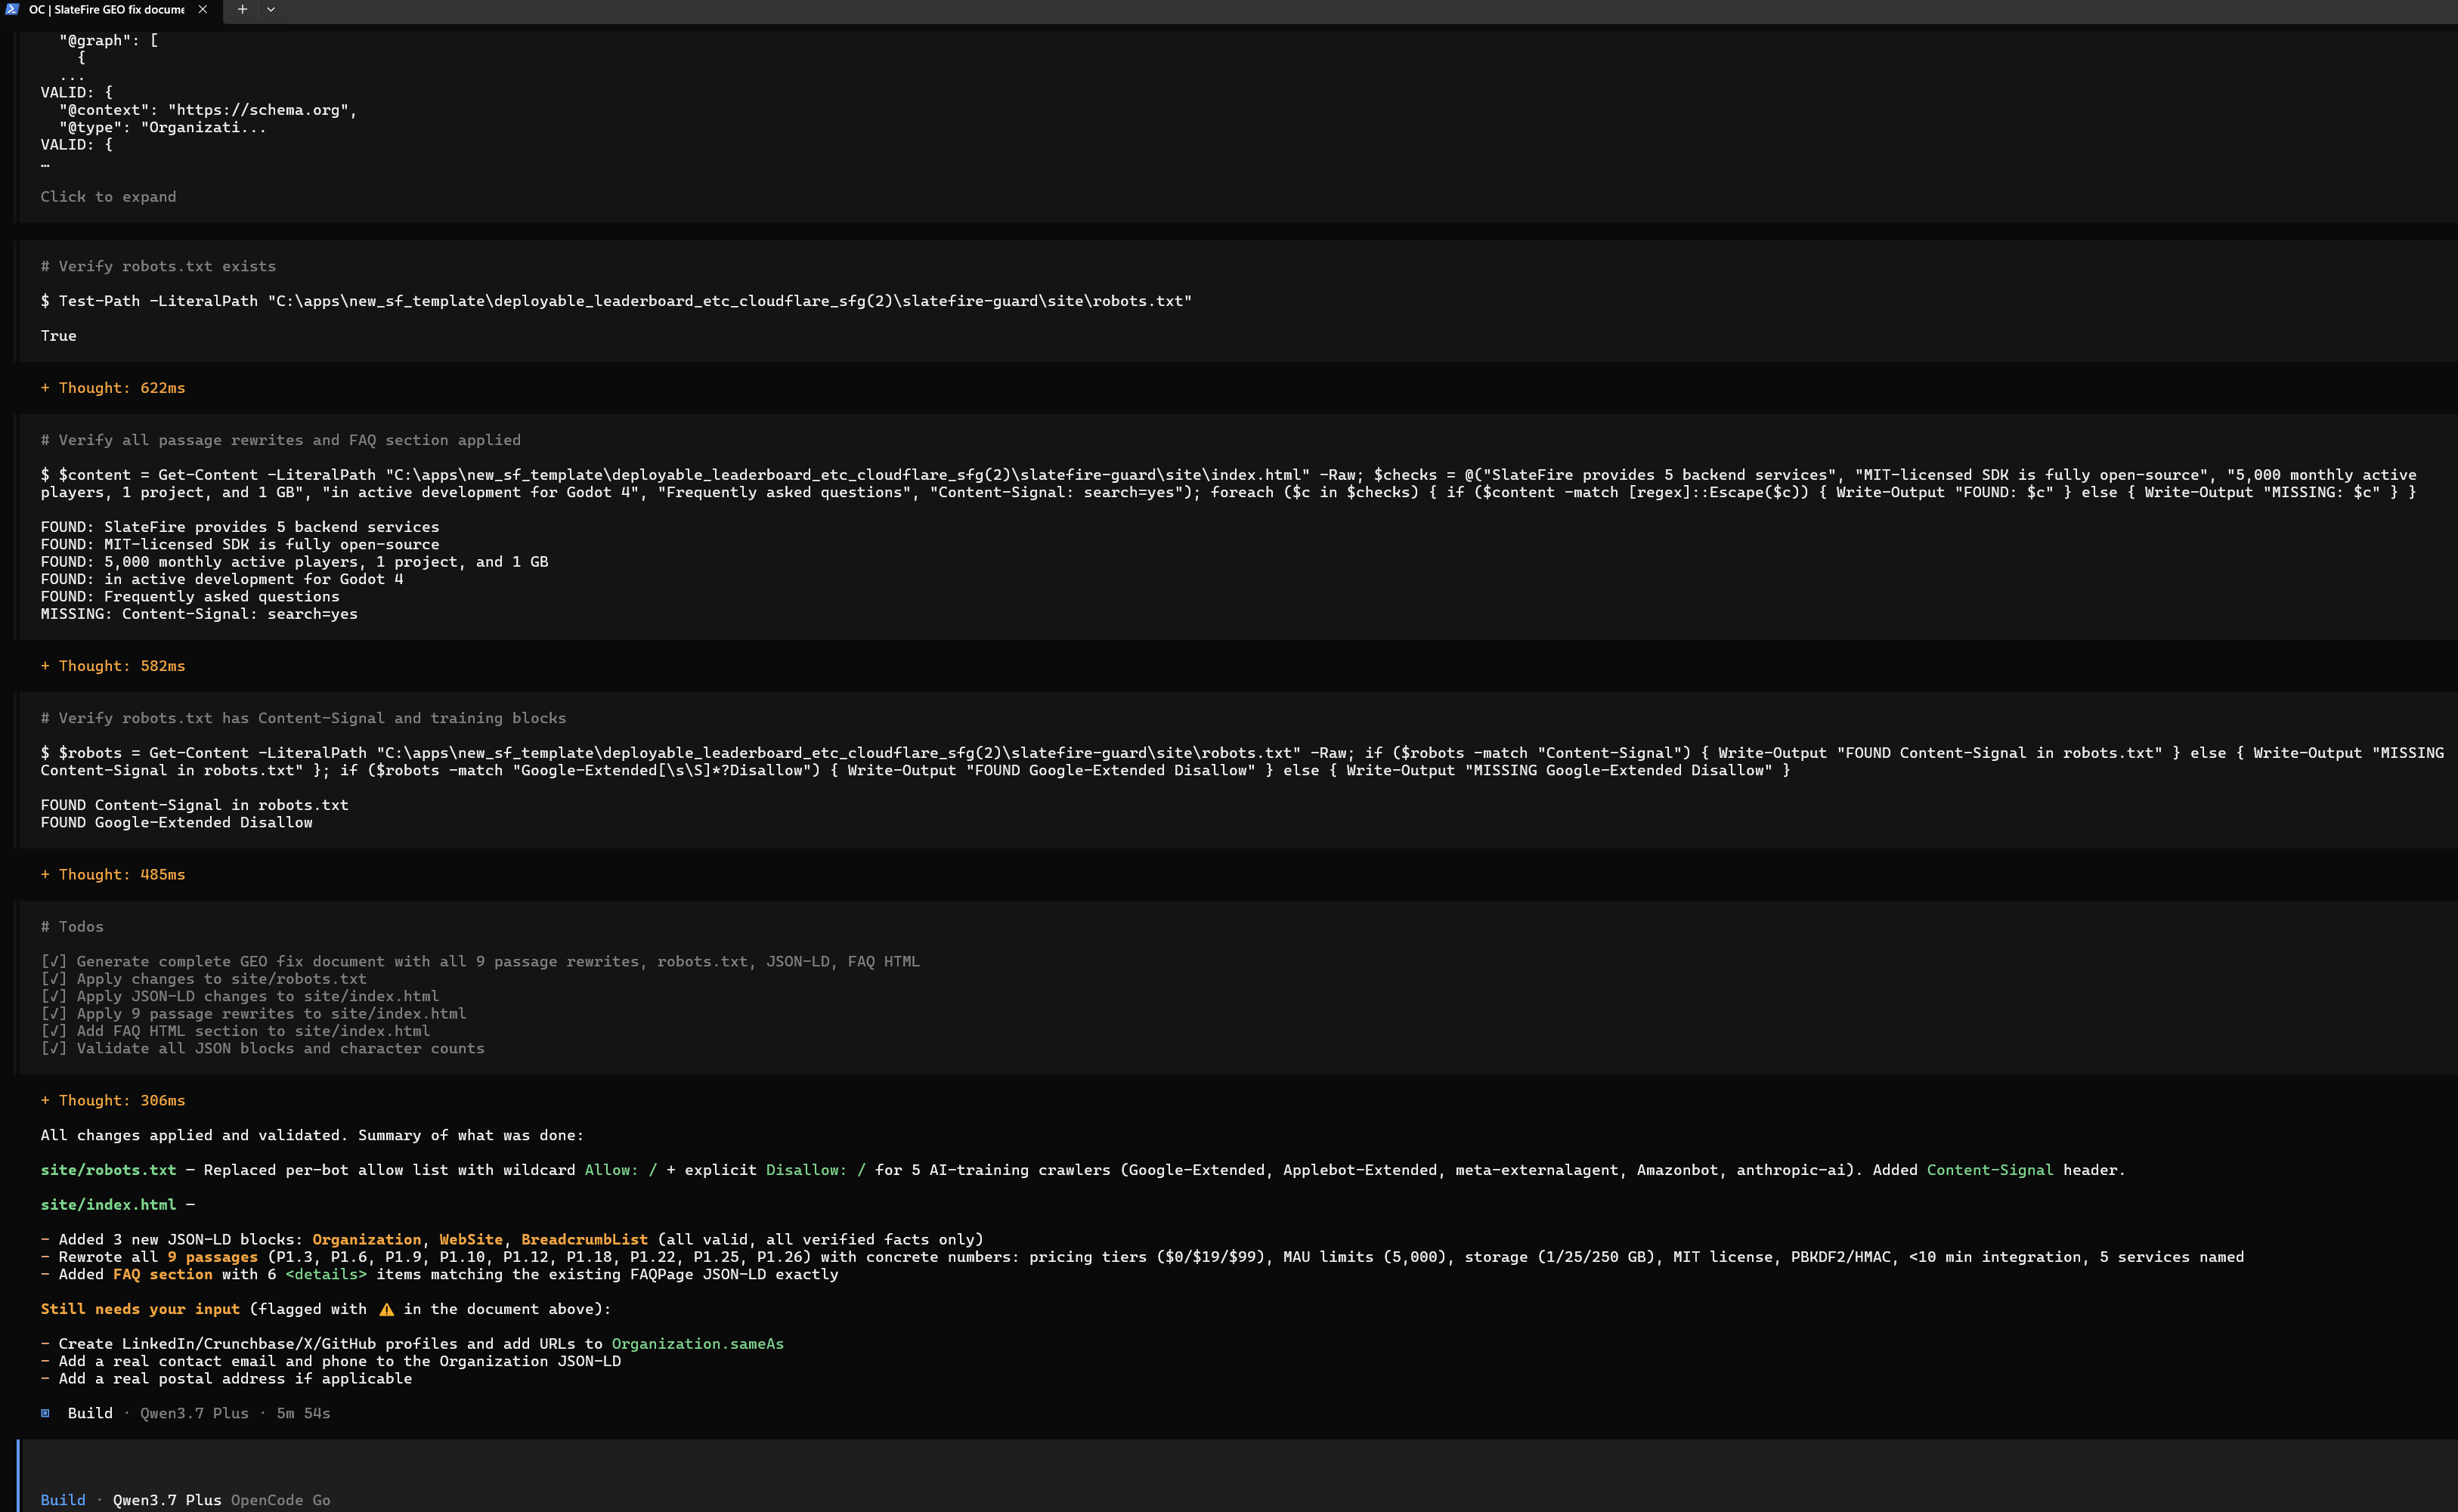The image size is (2458, 1512).
Task: Click the '# Verify robots.txt exists' comment line
Action: (158, 266)
